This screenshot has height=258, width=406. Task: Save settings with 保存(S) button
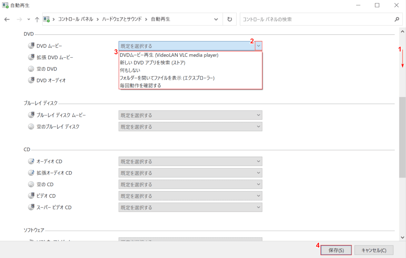click(336, 250)
